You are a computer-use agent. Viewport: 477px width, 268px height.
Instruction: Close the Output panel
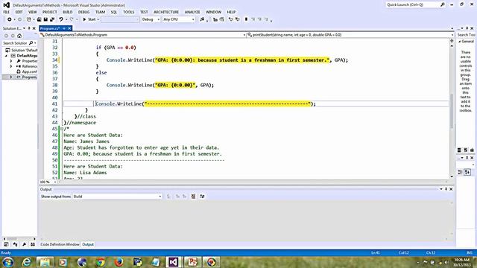451,189
